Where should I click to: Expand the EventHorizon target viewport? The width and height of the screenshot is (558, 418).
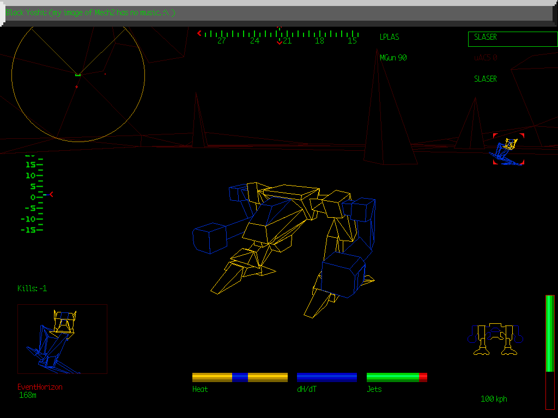click(x=62, y=339)
